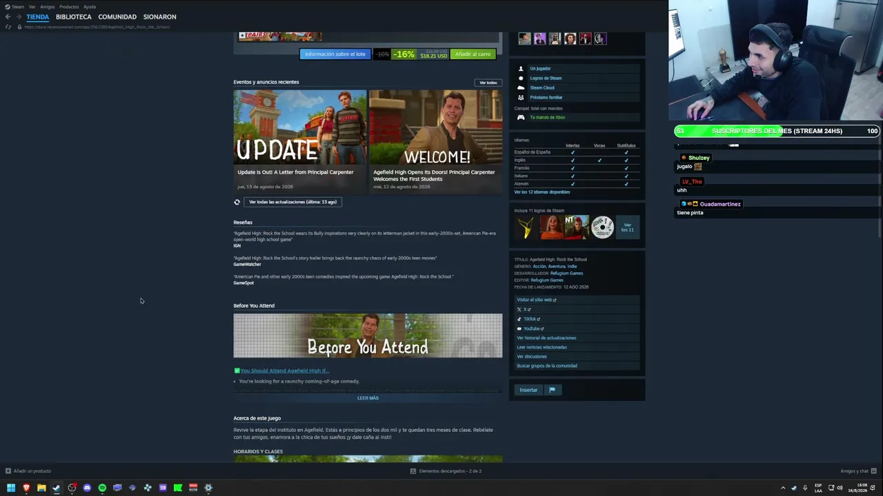Click the refresh icon beside 'Ver todas las actualizaciones'
The width and height of the screenshot is (883, 496).
coord(237,202)
